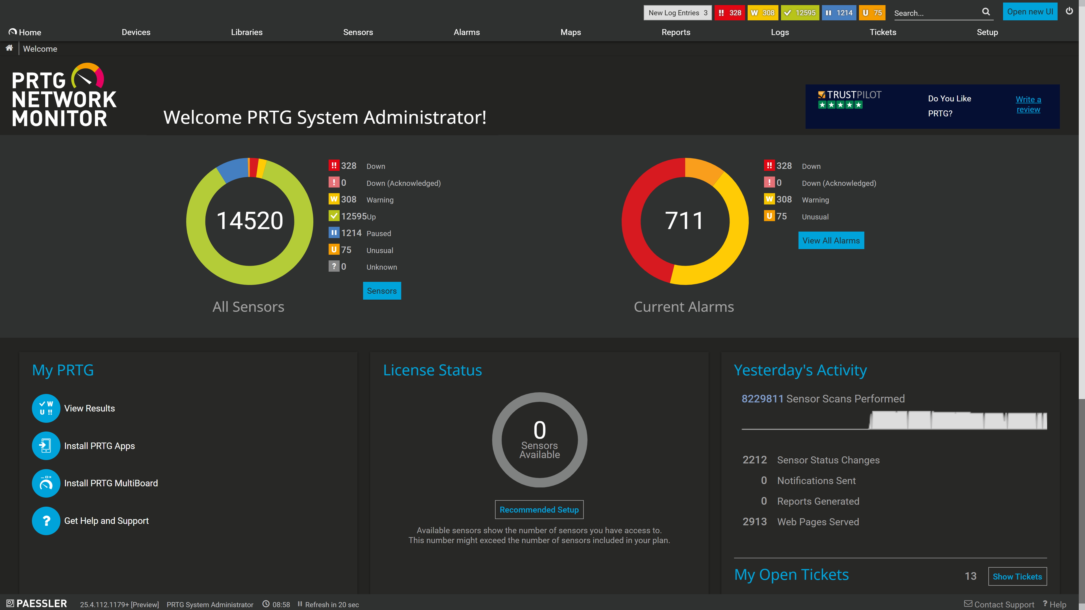This screenshot has height=610, width=1085.
Task: Click green Up checkmark icon in sensors legend
Action: [334, 216]
